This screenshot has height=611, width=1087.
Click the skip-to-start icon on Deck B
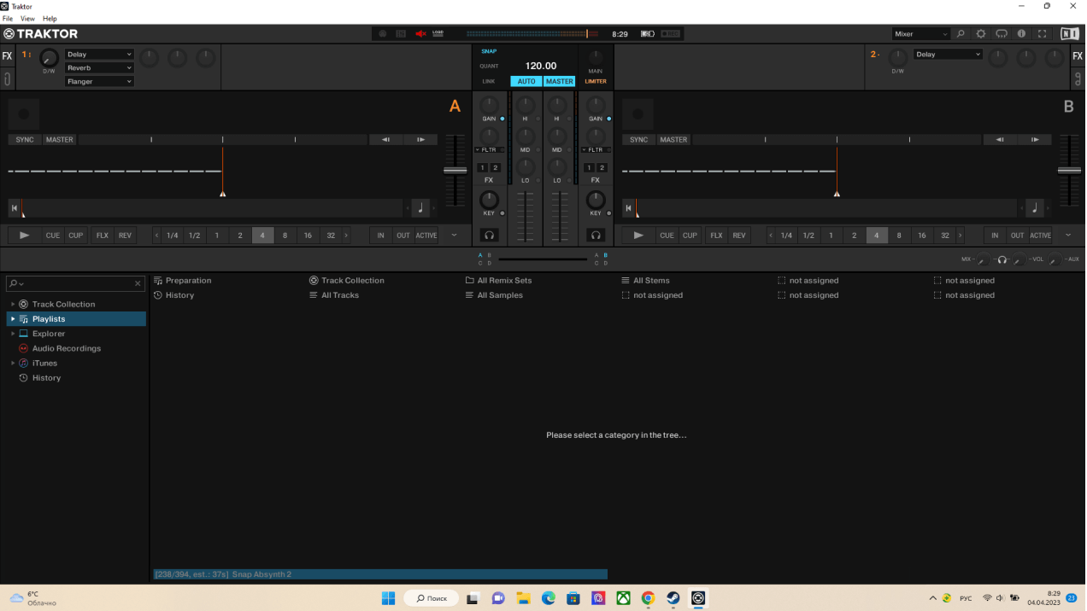coord(628,207)
